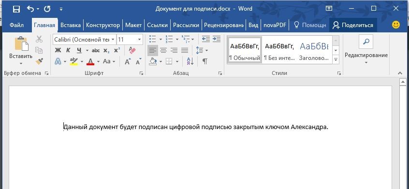409x189 pixels.
Task: Increase the font size with the large A
Action: [128, 61]
